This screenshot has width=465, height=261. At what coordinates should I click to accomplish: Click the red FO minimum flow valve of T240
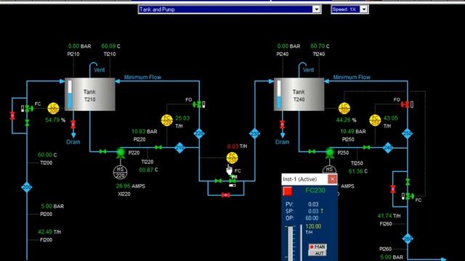405,104
